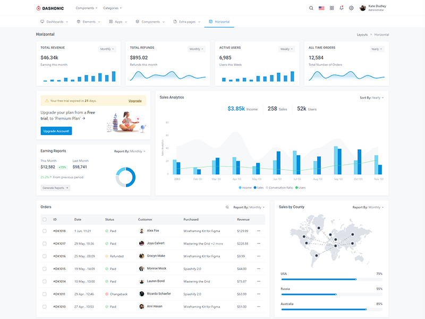
Task: Open the settings gear icon in header
Action: click(351, 8)
